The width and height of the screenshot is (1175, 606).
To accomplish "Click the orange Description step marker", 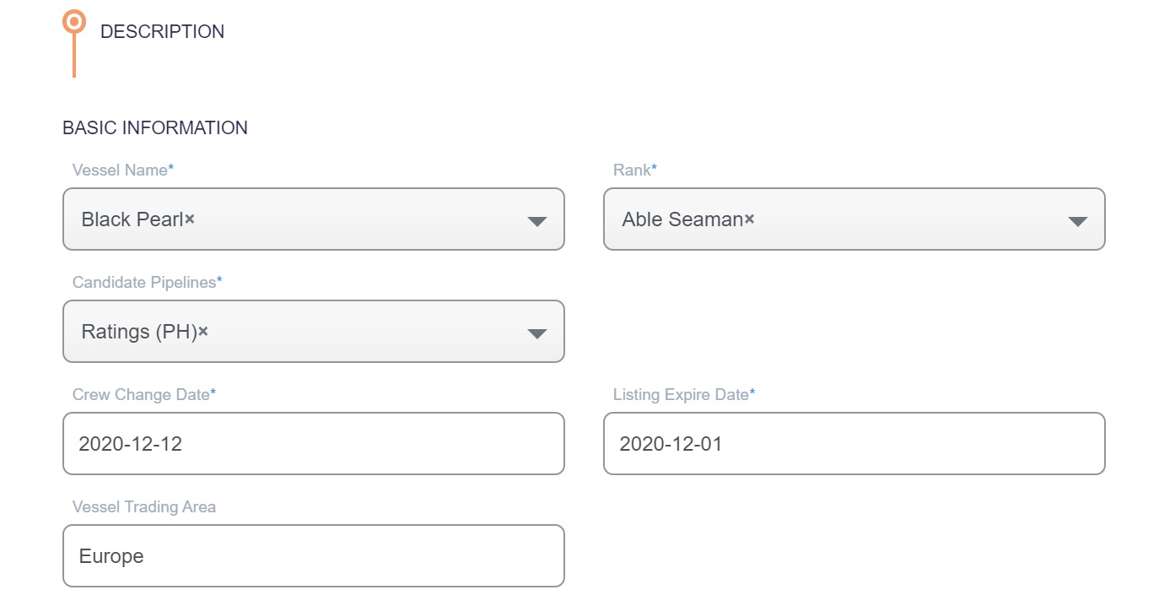I will tap(74, 21).
